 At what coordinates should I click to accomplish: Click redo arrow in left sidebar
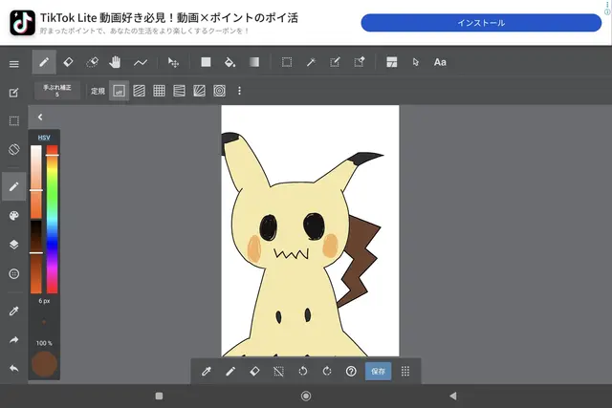14,340
